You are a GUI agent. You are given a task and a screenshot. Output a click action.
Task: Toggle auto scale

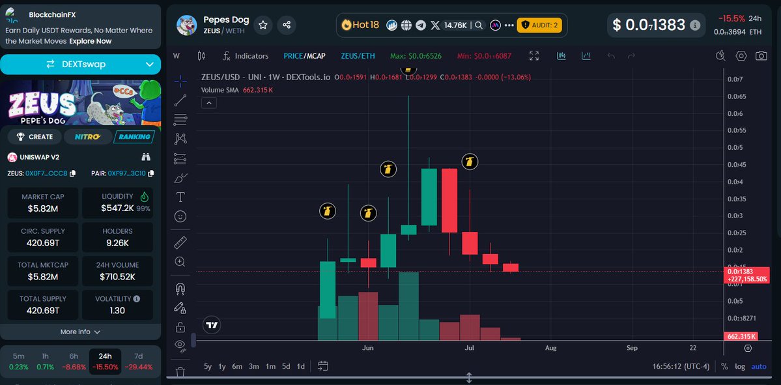point(759,367)
